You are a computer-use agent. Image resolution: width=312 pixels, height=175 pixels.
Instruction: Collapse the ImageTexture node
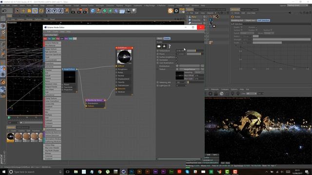pos(62,69)
